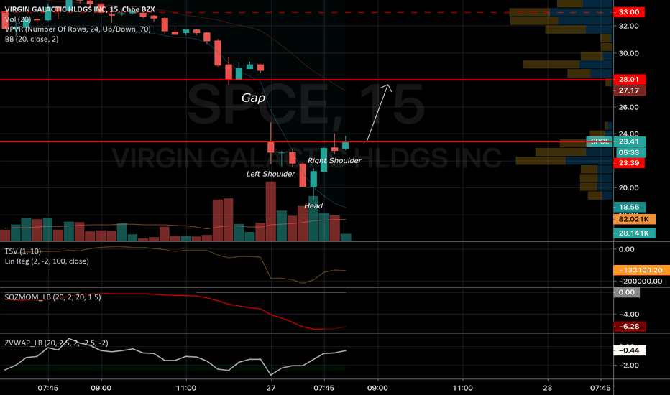Select the dark red -6.28 value tag
This screenshot has width=670, height=395.
[x=629, y=327]
